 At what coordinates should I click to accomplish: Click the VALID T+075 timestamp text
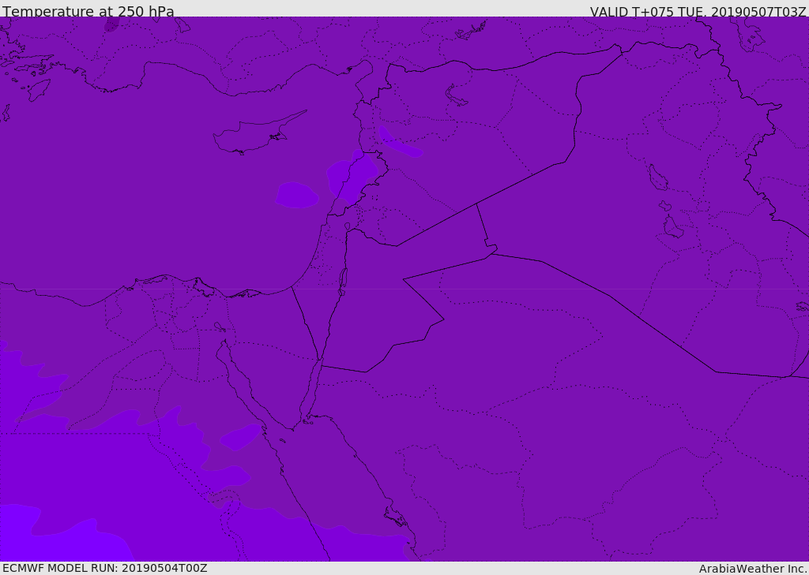[698, 12]
